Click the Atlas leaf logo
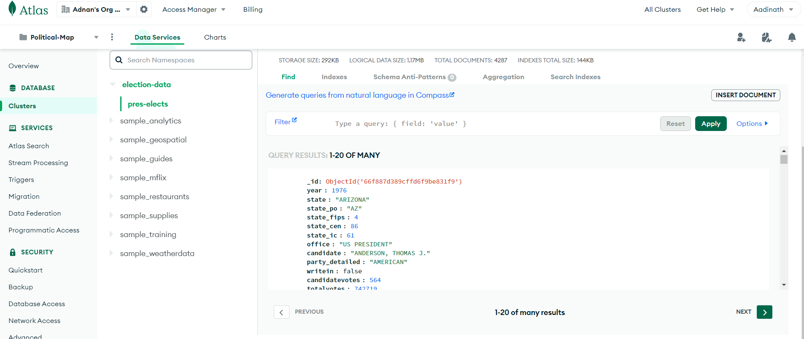 13,9
